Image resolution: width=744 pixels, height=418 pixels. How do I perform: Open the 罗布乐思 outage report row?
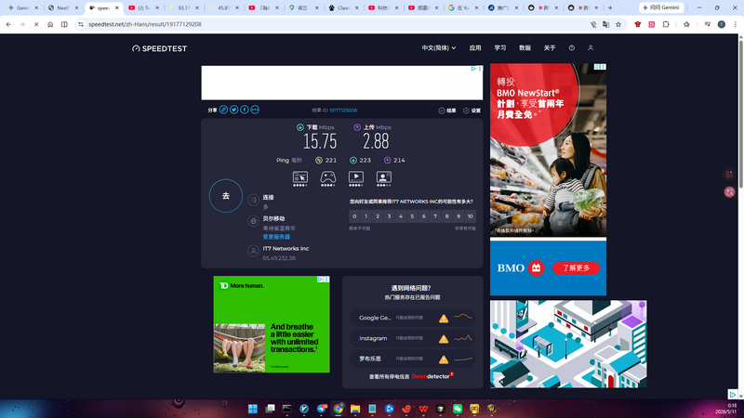(412, 359)
